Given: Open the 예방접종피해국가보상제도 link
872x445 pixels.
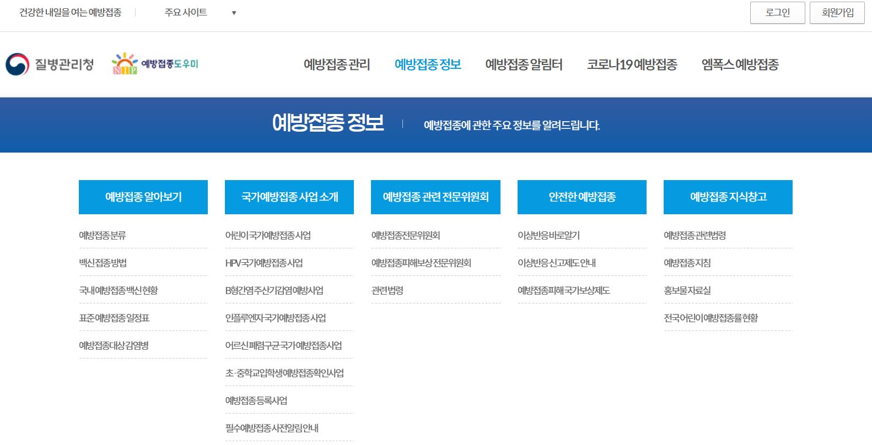Looking at the screenshot, I should [x=564, y=291].
